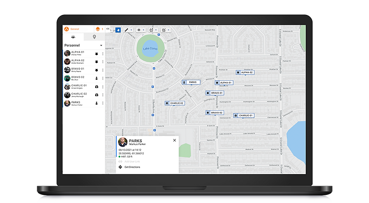Open the three-dot menu for PARKS
Image resolution: width=369 pixels, height=203 pixels.
[x=103, y=103]
